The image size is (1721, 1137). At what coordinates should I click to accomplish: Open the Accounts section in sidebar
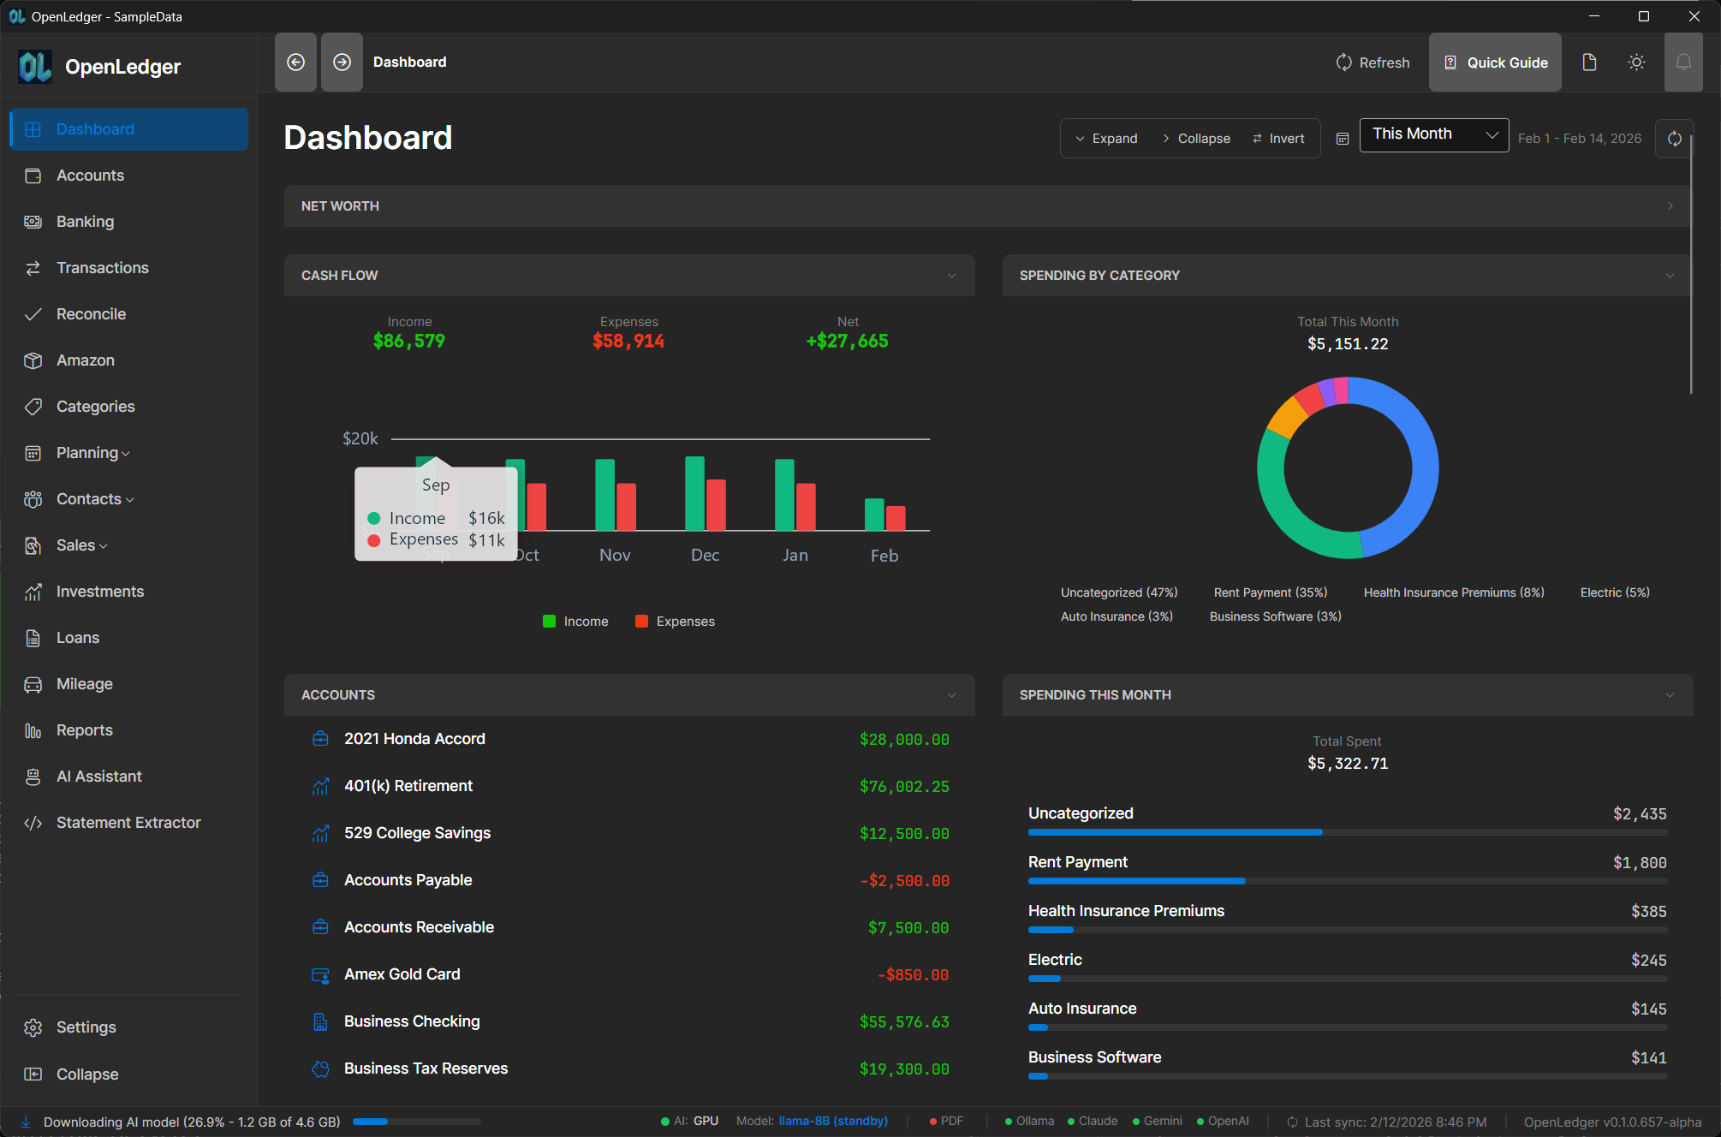(89, 176)
